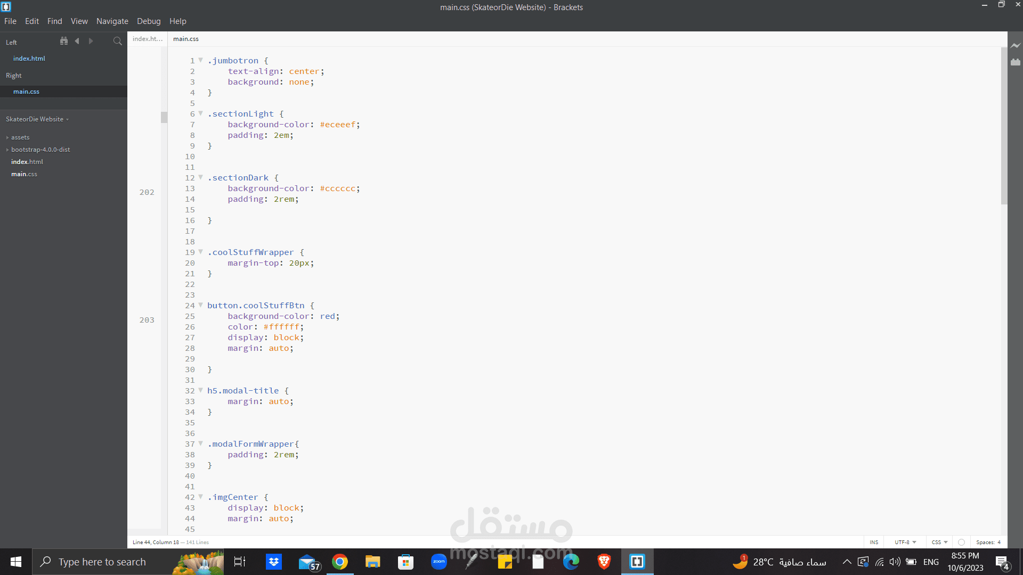Select main.css in the project file tree
This screenshot has width=1023, height=575.
tap(24, 174)
